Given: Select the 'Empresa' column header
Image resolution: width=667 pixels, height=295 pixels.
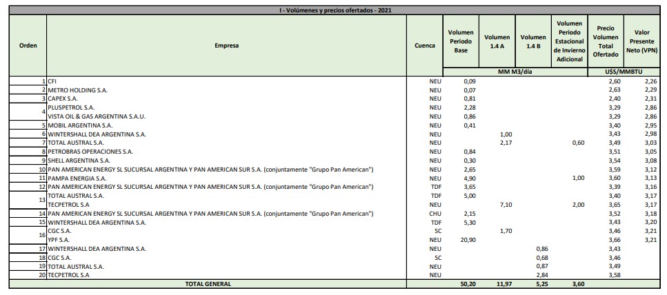Looking at the screenshot, I should coord(226,45).
